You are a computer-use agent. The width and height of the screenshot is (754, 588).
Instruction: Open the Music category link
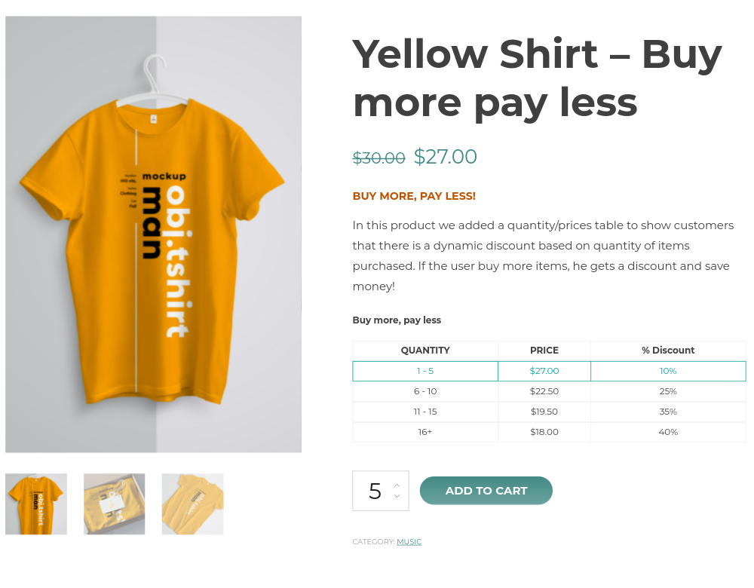(x=409, y=542)
